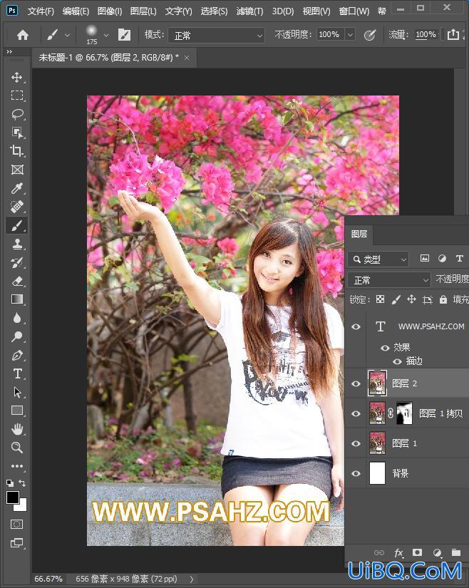Viewport: 469px width, 588px height.
Task: Select the Blur tool
Action: 17,318
